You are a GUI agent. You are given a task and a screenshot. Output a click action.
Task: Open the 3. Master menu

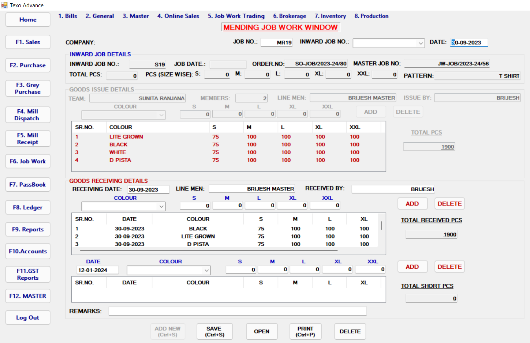tap(136, 16)
